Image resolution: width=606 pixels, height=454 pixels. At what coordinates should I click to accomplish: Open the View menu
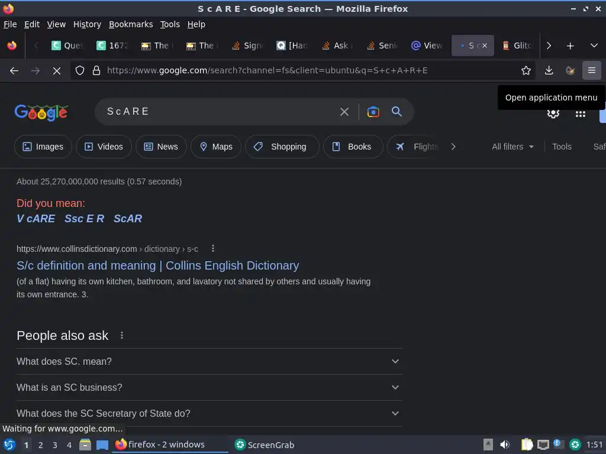pos(56,24)
